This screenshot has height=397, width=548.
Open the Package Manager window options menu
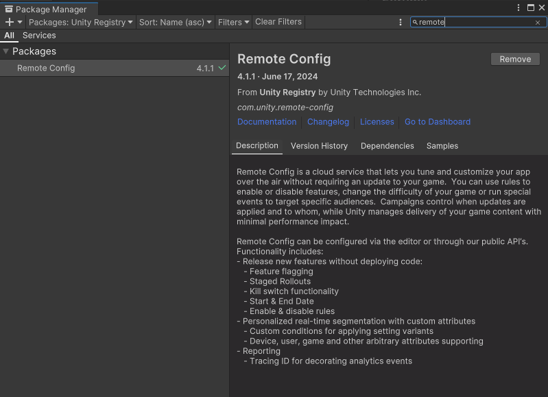coord(519,8)
